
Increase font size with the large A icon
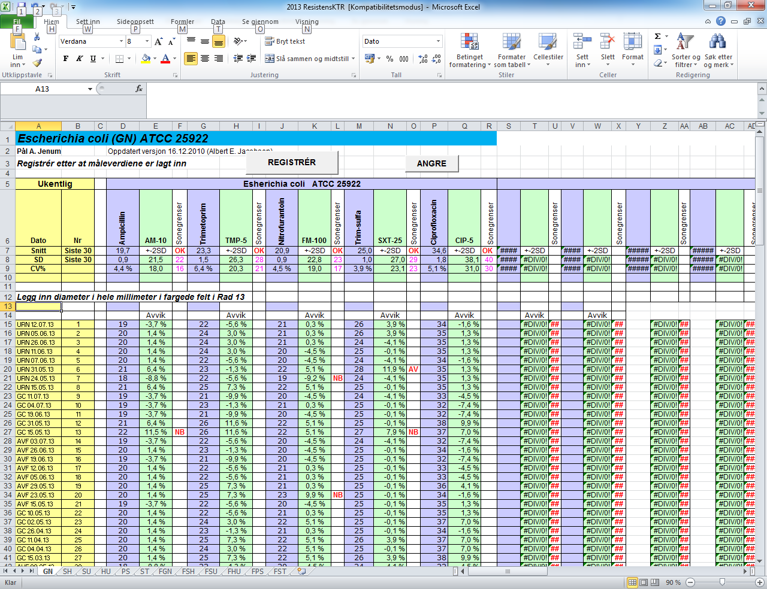(x=158, y=41)
